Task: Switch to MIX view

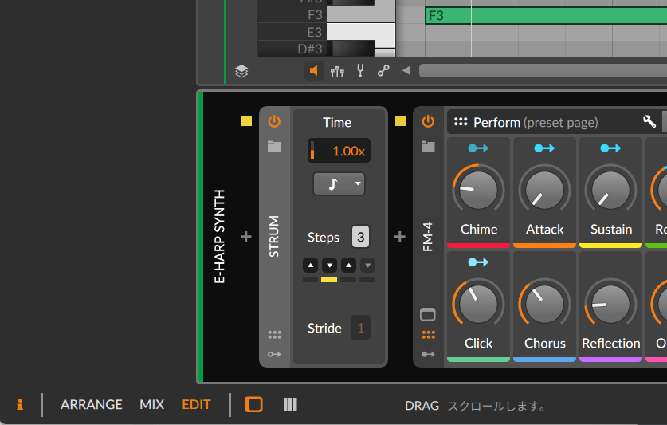Action: 152,404
